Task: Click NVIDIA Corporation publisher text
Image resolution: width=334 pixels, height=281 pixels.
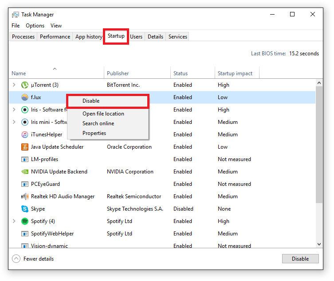Action: [x=130, y=172]
